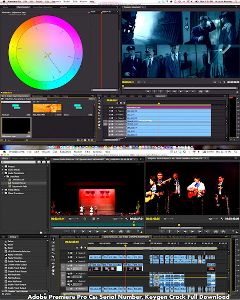Expand the Presets folder in Effects panel
Image resolution: width=240 pixels, height=300 pixels.
tap(2, 166)
